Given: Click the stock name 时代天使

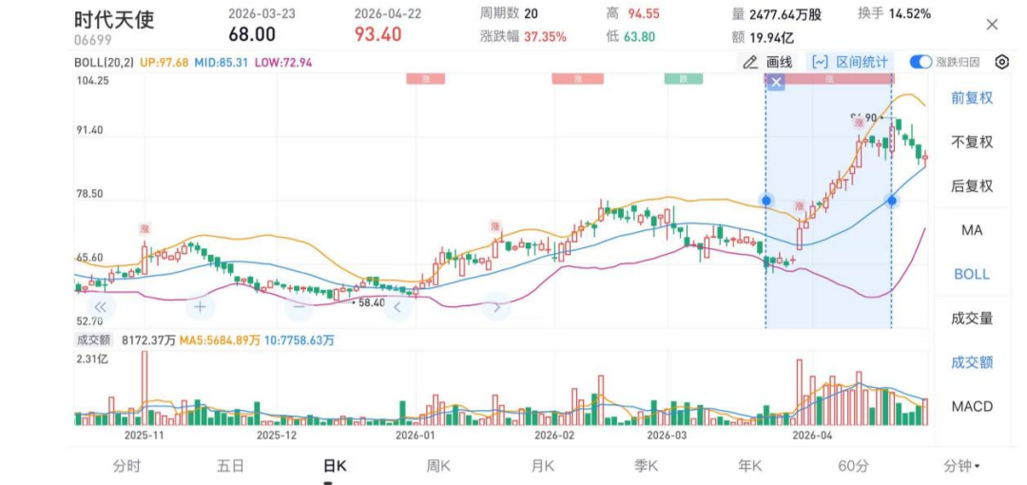Looking at the screenshot, I should (x=114, y=19).
